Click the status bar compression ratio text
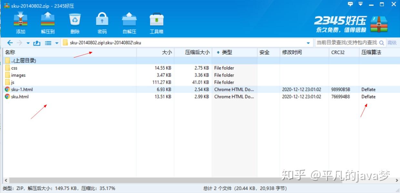Image resolution: width=400 pixels, height=193 pixels. coord(98,188)
